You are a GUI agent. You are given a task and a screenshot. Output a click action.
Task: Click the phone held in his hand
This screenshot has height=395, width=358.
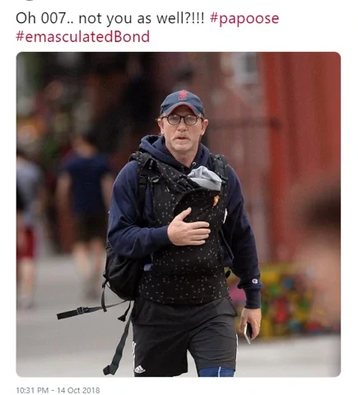pos(248,332)
